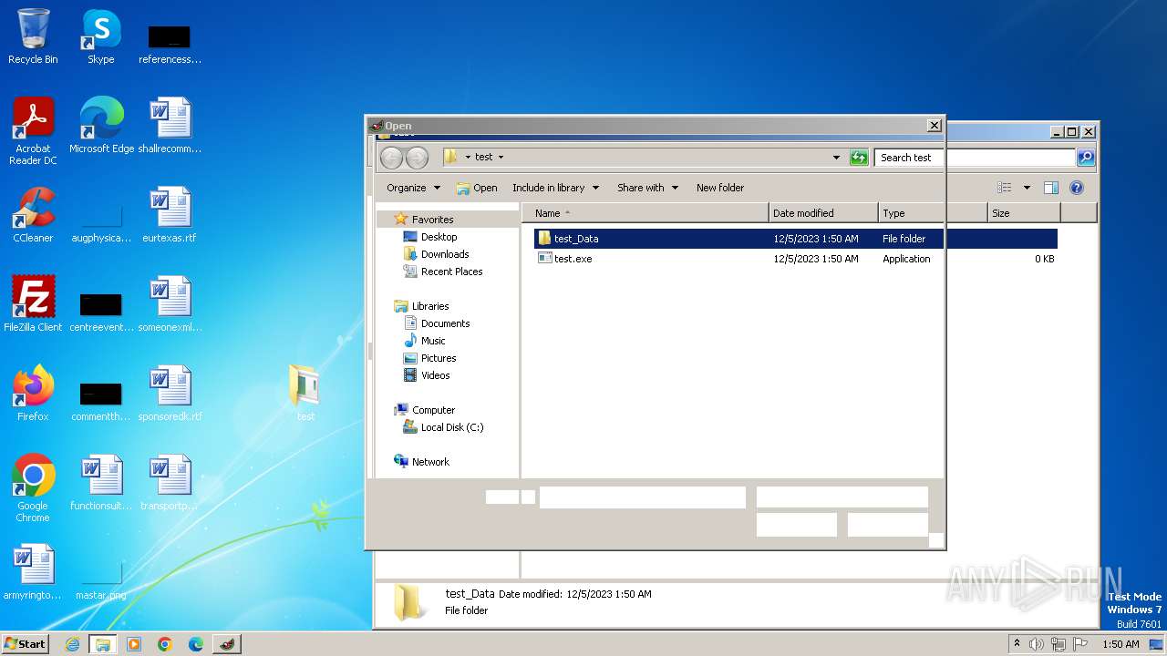Select Acrobat Reader DC desktop icon
1167x656 pixels.
tap(33, 131)
